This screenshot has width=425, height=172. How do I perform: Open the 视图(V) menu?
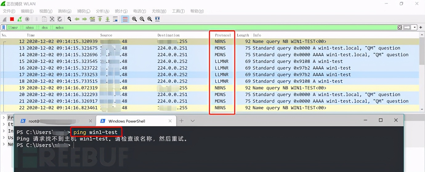[46, 11]
